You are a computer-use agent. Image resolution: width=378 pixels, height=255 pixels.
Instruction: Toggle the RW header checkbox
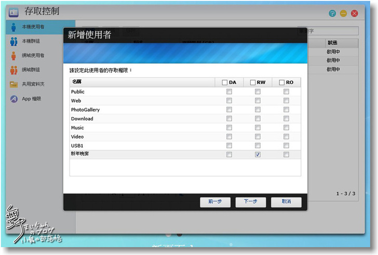[253, 82]
